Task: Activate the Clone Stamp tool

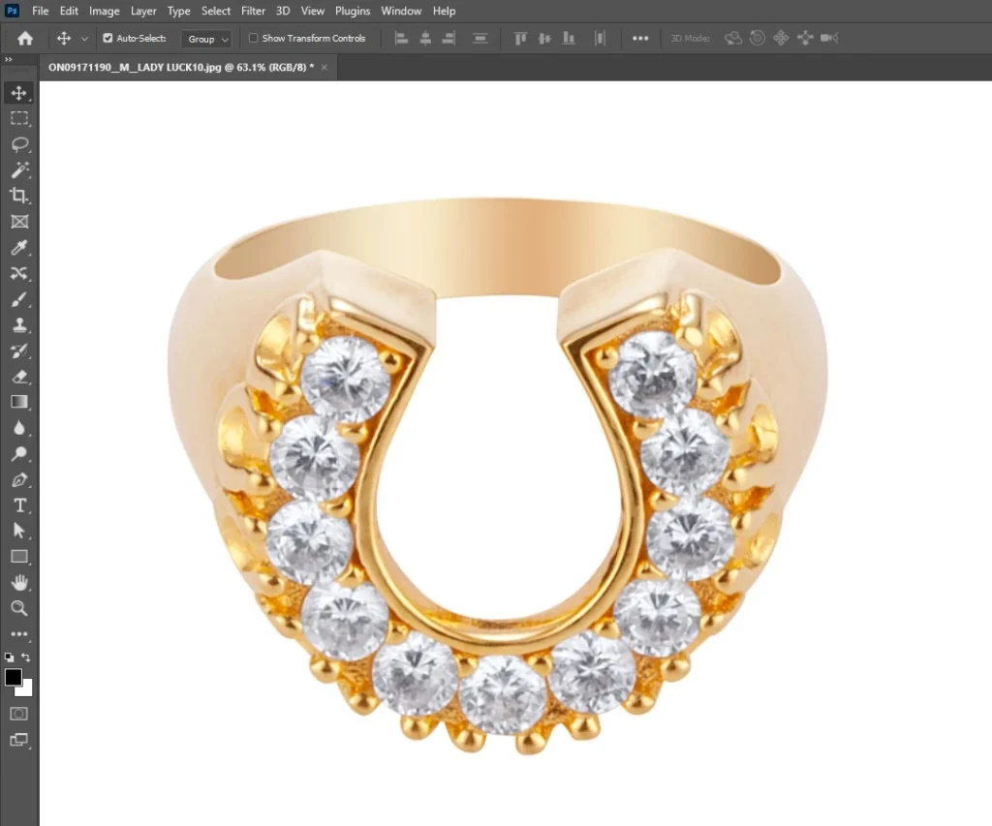Action: (x=18, y=325)
